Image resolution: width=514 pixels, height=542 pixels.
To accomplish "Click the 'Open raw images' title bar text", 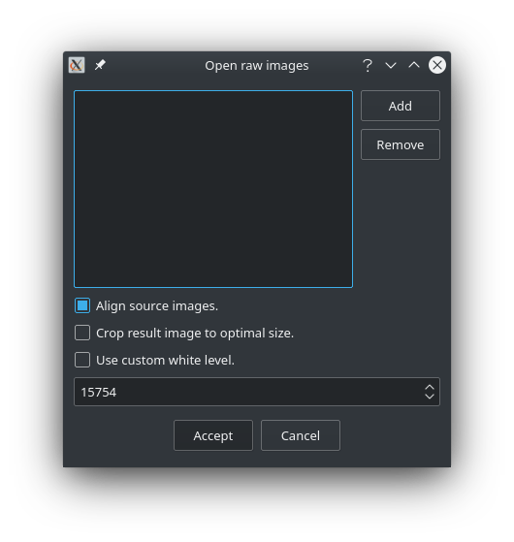I will 256,66.
